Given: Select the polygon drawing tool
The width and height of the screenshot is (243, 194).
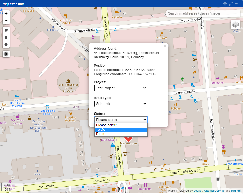Looking at the screenshot, I should [6, 30].
